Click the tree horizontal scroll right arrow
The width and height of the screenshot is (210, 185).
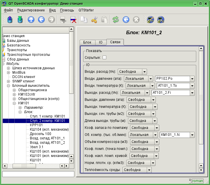click(66, 166)
